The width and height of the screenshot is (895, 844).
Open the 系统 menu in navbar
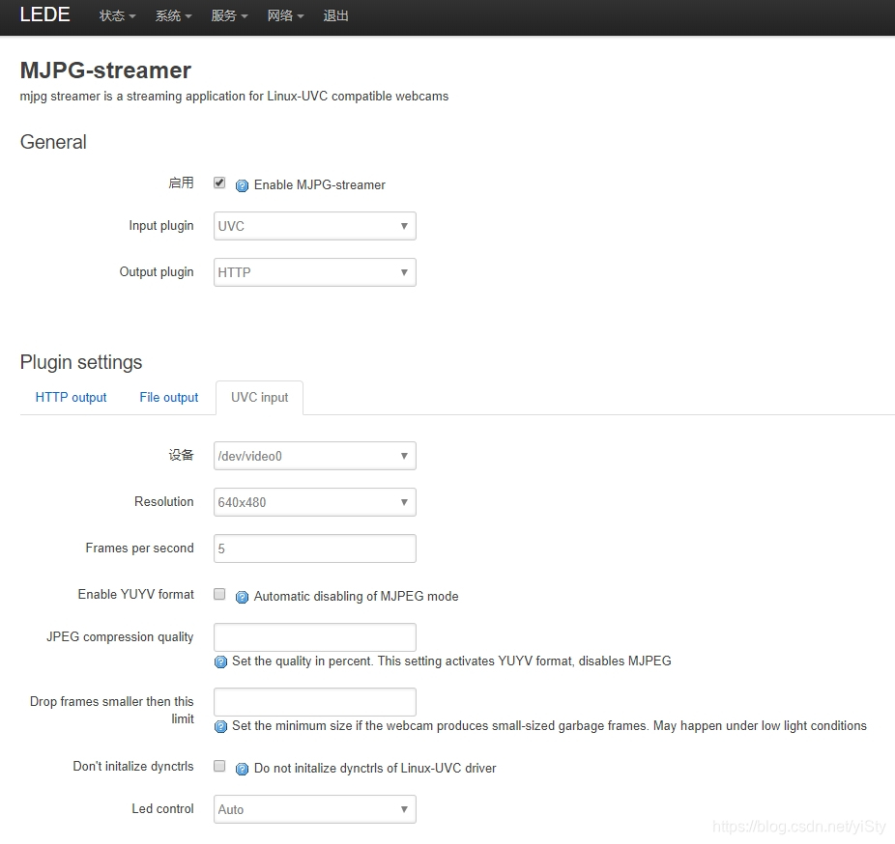point(173,16)
